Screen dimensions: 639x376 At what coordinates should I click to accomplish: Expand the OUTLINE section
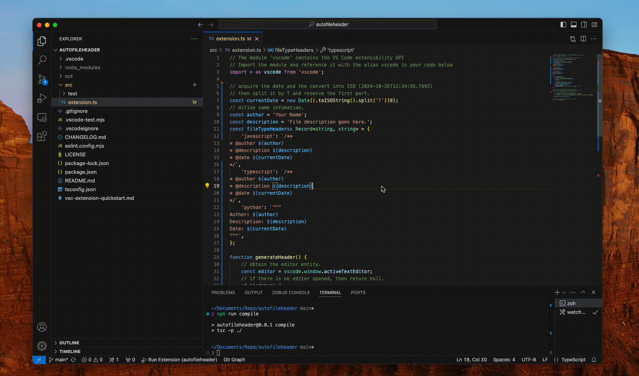coord(69,343)
